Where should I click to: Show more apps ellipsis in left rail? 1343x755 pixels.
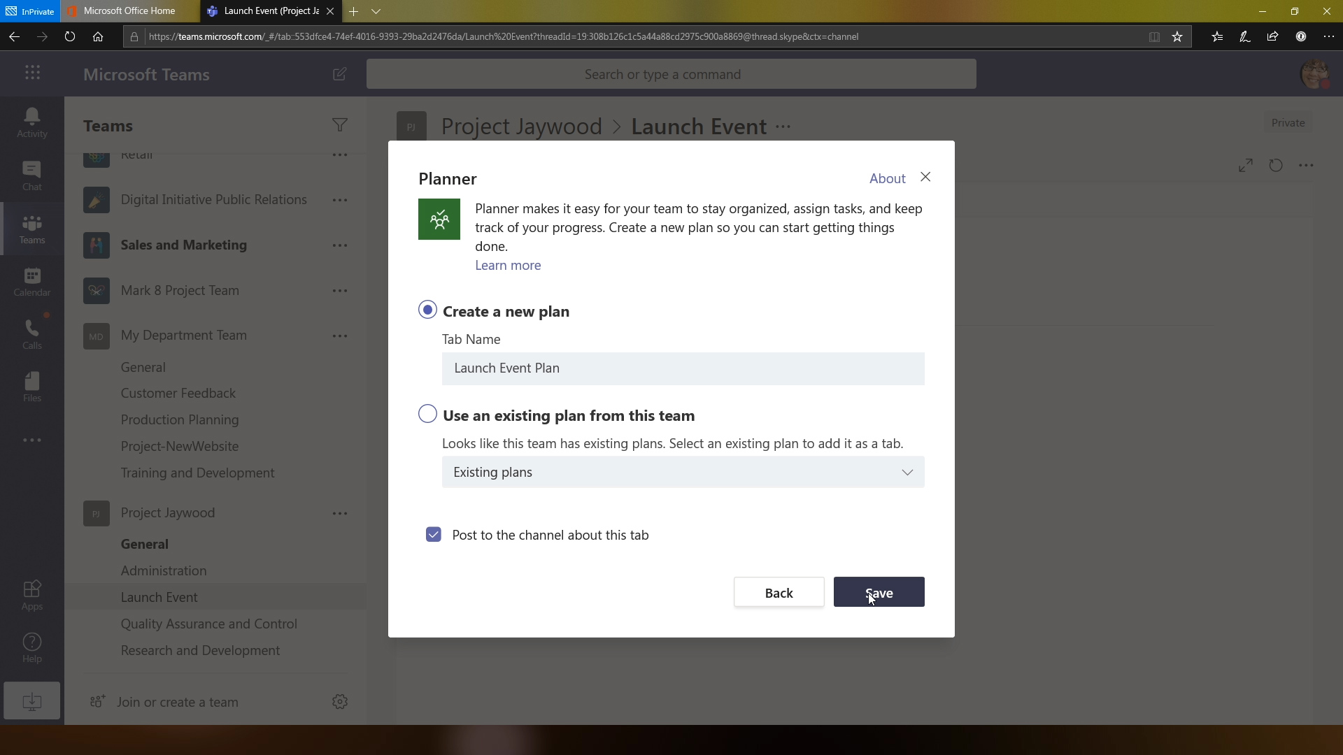32,440
